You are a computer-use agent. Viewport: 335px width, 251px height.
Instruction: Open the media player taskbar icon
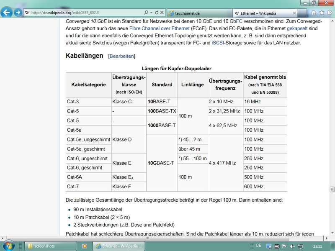[x=85, y=246]
